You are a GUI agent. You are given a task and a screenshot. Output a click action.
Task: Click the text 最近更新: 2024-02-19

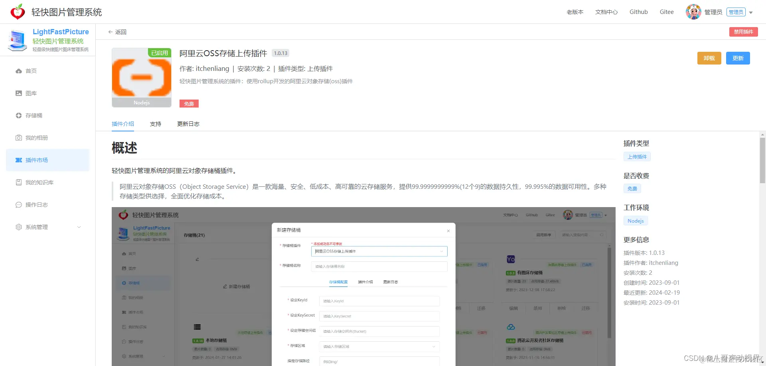tap(651, 293)
